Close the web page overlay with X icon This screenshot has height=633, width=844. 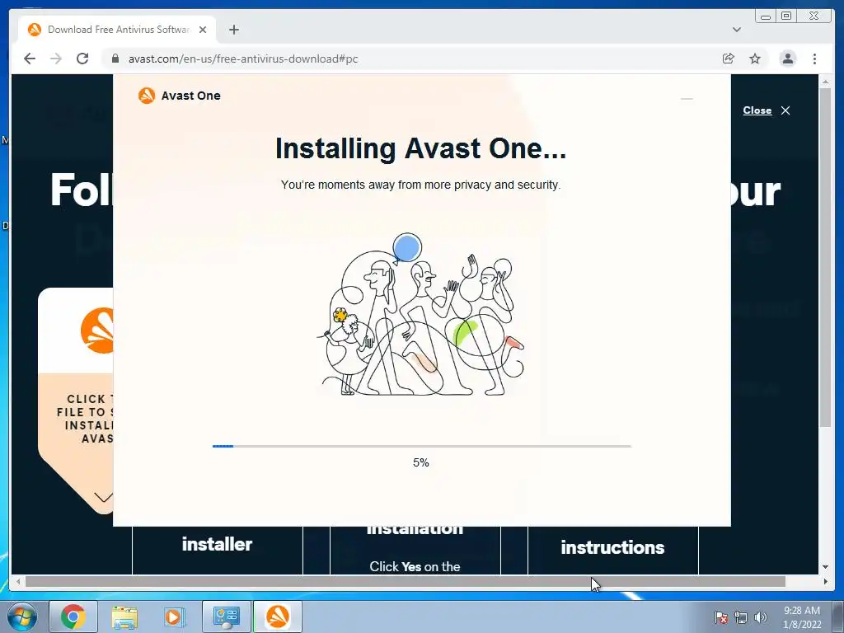point(785,110)
